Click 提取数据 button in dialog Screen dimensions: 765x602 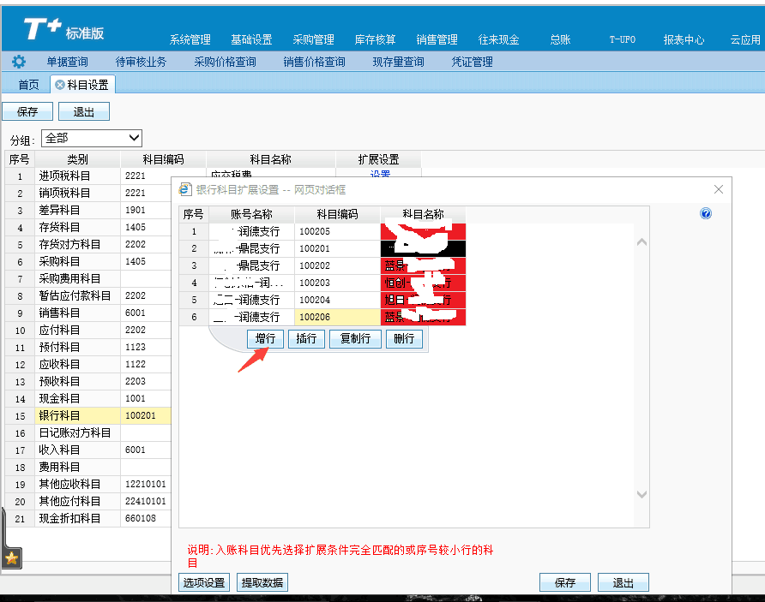click(262, 582)
